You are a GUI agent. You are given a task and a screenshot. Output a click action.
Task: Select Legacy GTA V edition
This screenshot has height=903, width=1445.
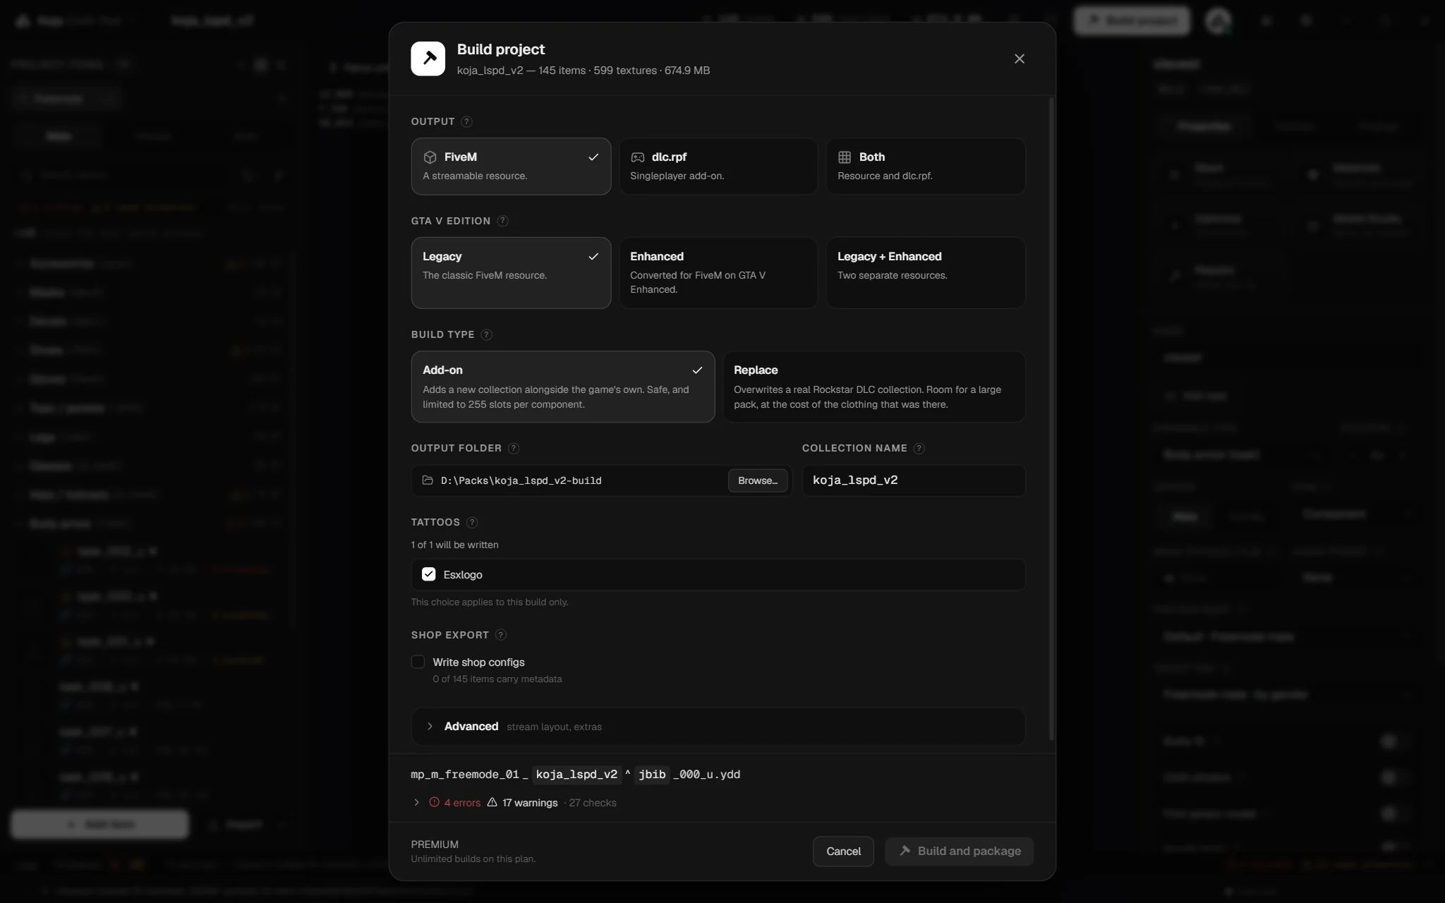[x=511, y=273]
